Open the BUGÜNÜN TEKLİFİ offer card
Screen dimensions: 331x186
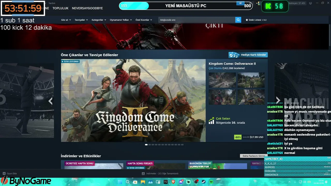(x=218, y=165)
